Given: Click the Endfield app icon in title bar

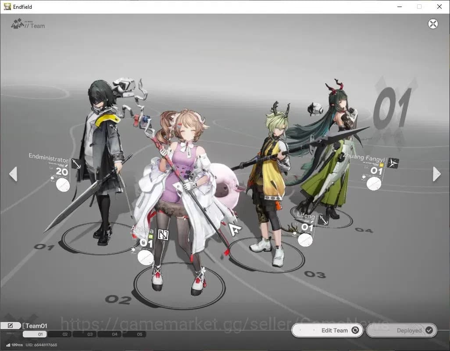Looking at the screenshot, I should point(7,7).
